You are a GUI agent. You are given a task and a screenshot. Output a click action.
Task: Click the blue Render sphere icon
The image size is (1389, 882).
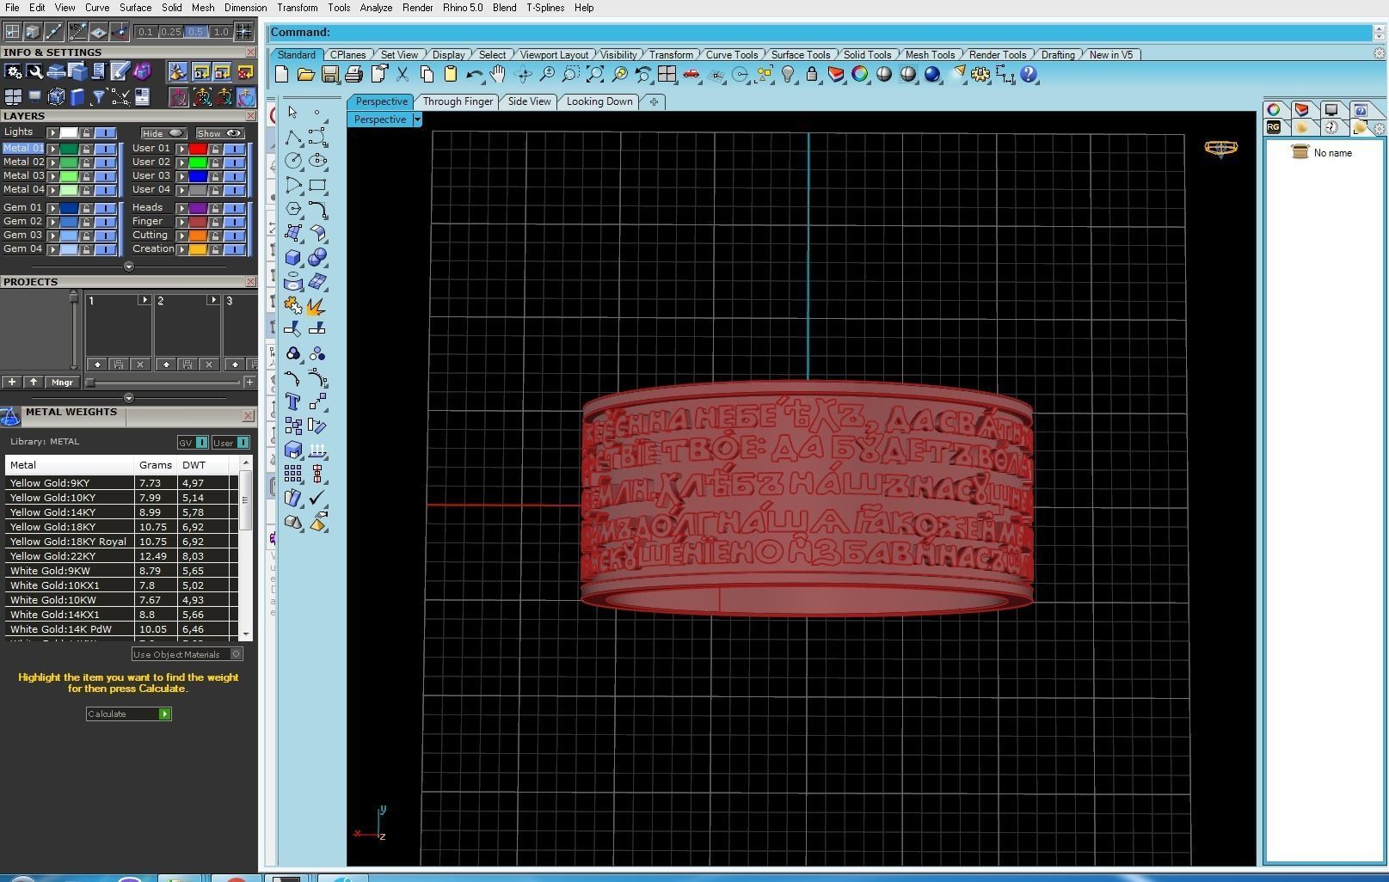[932, 75]
